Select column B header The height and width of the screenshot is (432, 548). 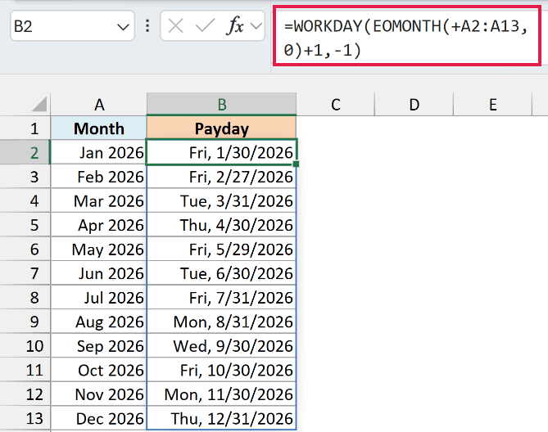222,105
